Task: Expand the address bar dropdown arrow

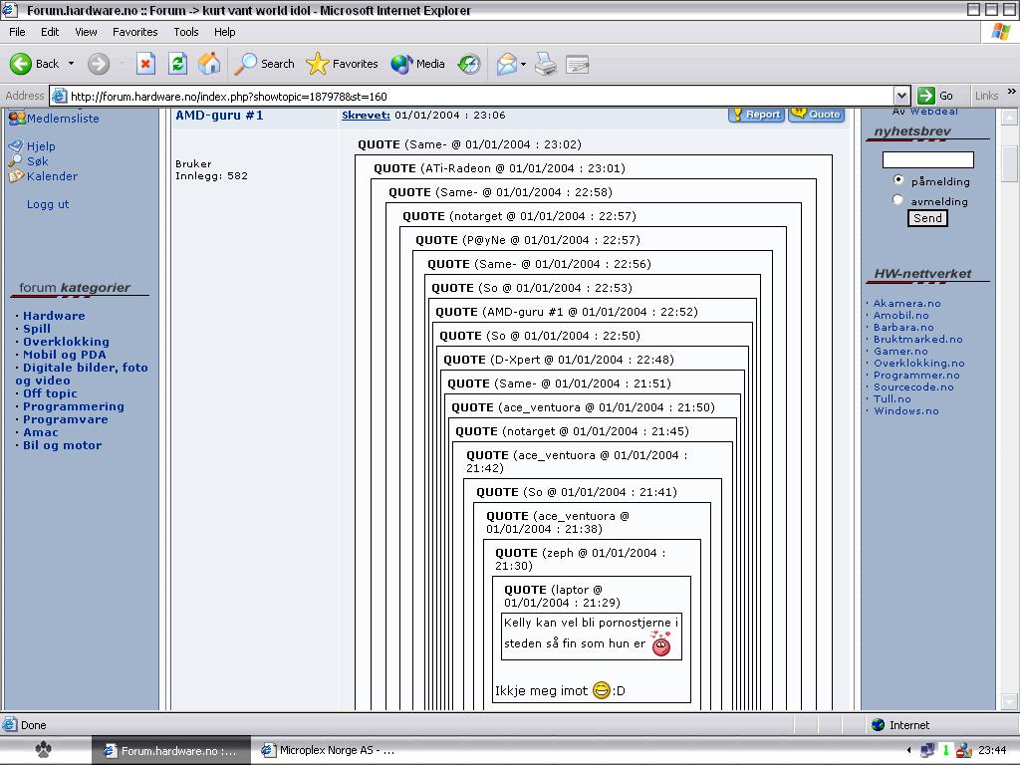Action: (901, 96)
